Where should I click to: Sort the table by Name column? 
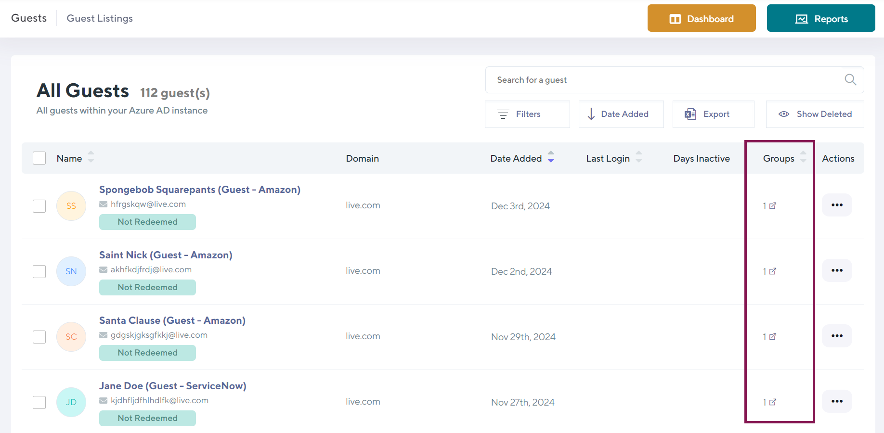coord(91,157)
